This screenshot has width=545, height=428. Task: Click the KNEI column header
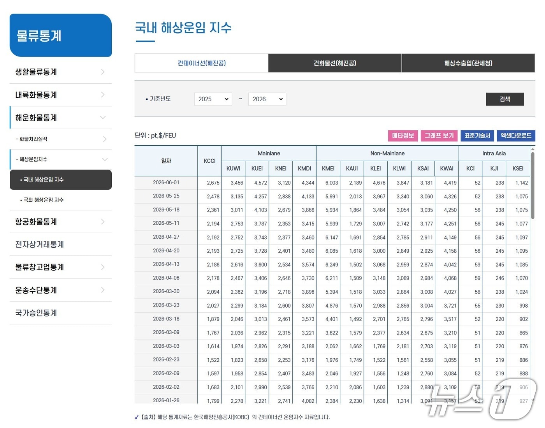pyautogui.click(x=281, y=168)
